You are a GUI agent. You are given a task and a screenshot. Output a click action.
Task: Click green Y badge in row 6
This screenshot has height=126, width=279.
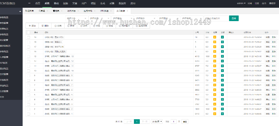[222, 90]
